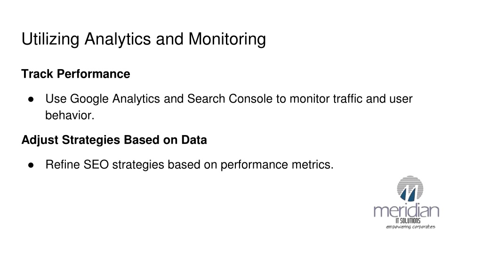Click the word Monitoring in the title
The height and width of the screenshot is (271, 482).
227,40
